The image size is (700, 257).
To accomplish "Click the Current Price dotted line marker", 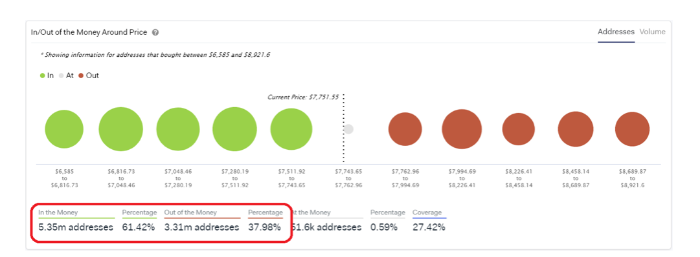I will pyautogui.click(x=343, y=128).
